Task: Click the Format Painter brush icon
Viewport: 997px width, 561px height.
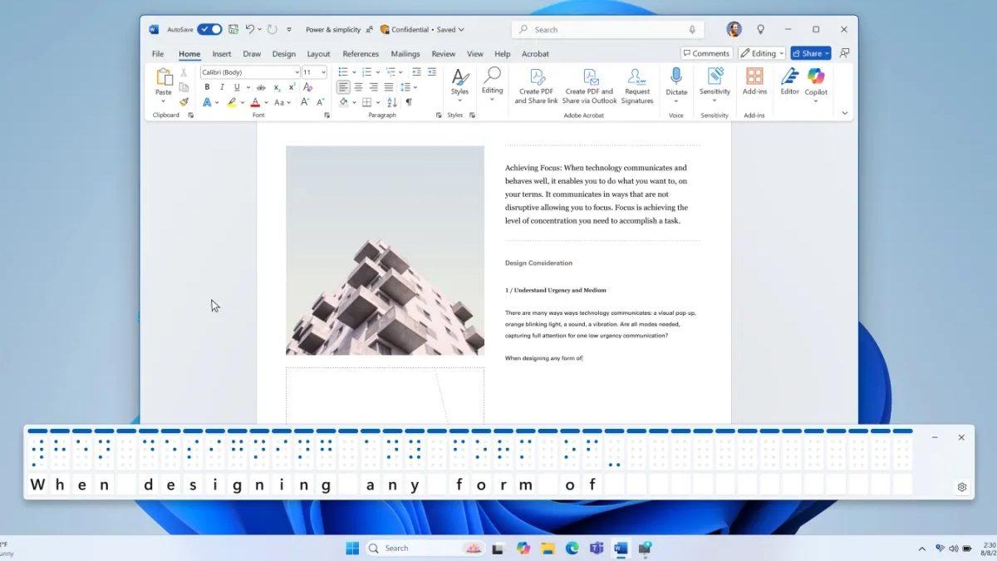Action: tap(184, 102)
